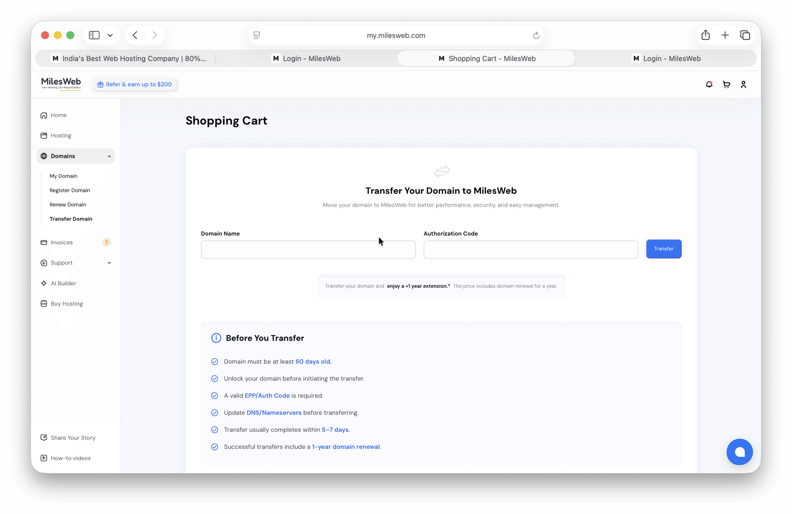Expand the Support menu chevron
This screenshot has width=792, height=514.
[109, 263]
